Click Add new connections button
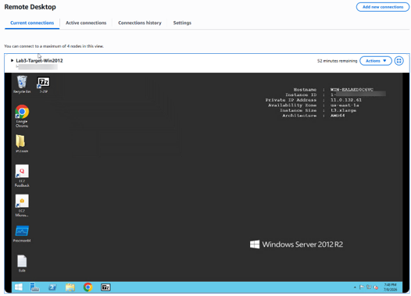This screenshot has height=296, width=411. point(383,7)
